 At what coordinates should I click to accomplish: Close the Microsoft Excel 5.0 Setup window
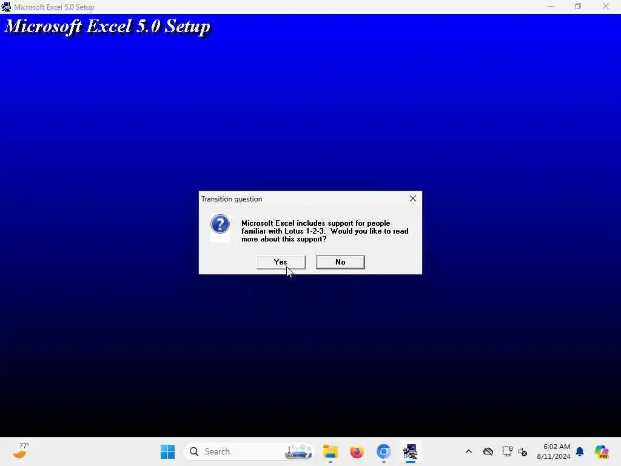tap(606, 6)
